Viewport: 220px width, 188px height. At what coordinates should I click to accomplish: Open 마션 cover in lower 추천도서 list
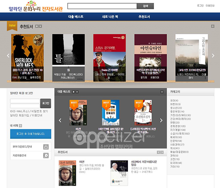click(67, 173)
